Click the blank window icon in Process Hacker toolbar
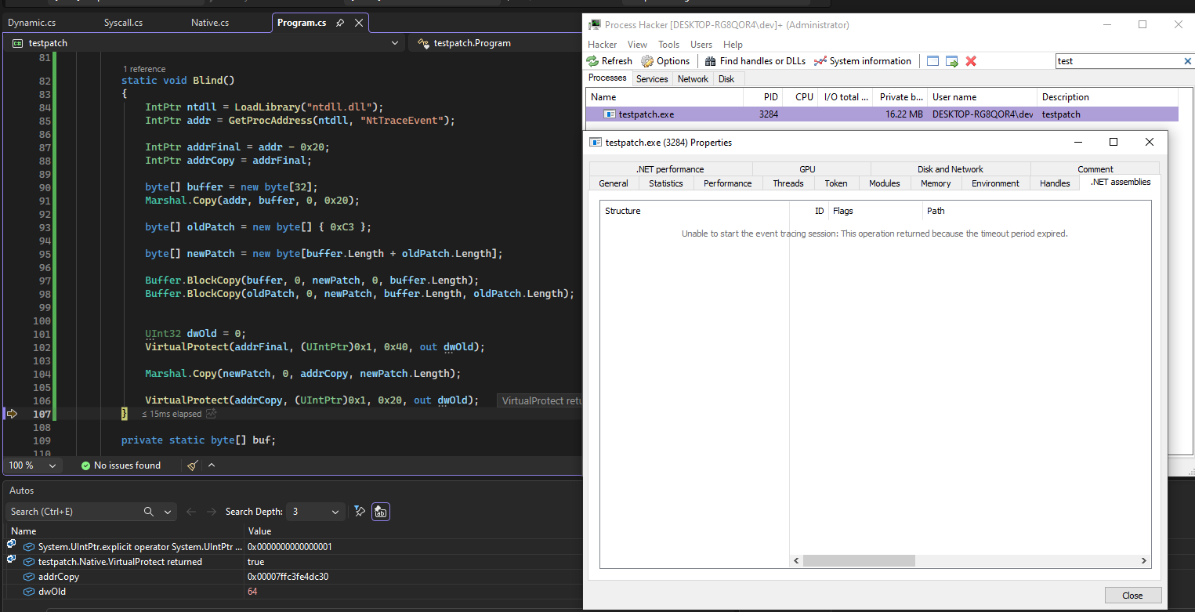The image size is (1195, 612). [932, 61]
